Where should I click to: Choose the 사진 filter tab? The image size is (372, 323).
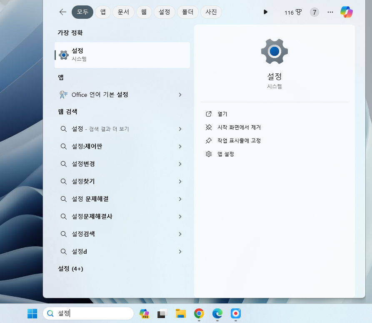coord(211,12)
